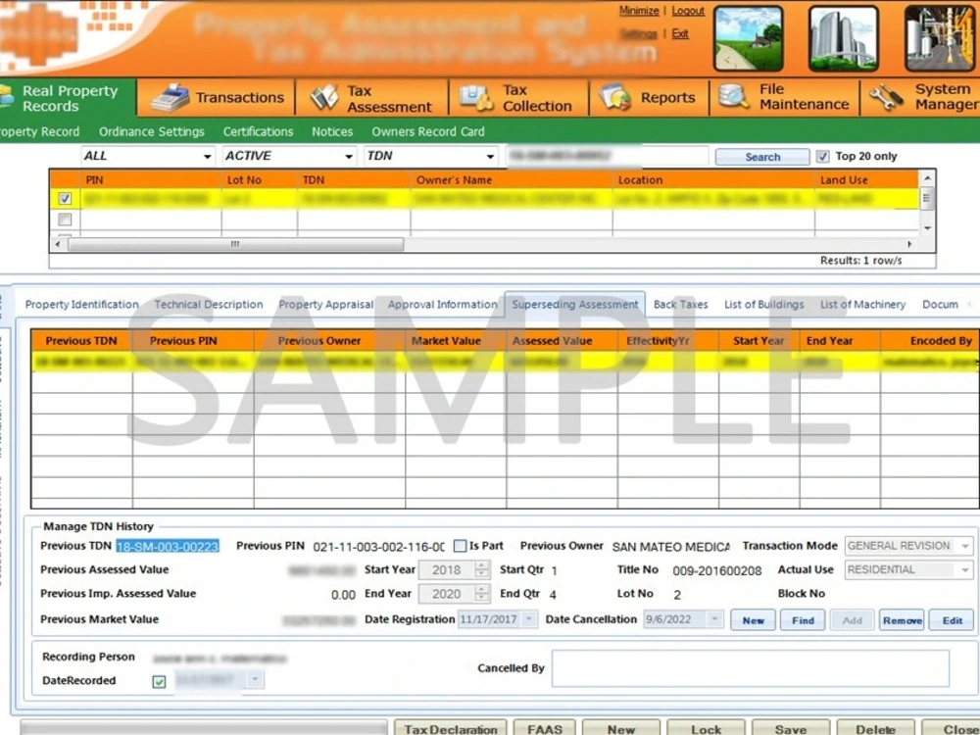Click New in Manage TDN History
The image size is (980, 735).
click(x=753, y=620)
